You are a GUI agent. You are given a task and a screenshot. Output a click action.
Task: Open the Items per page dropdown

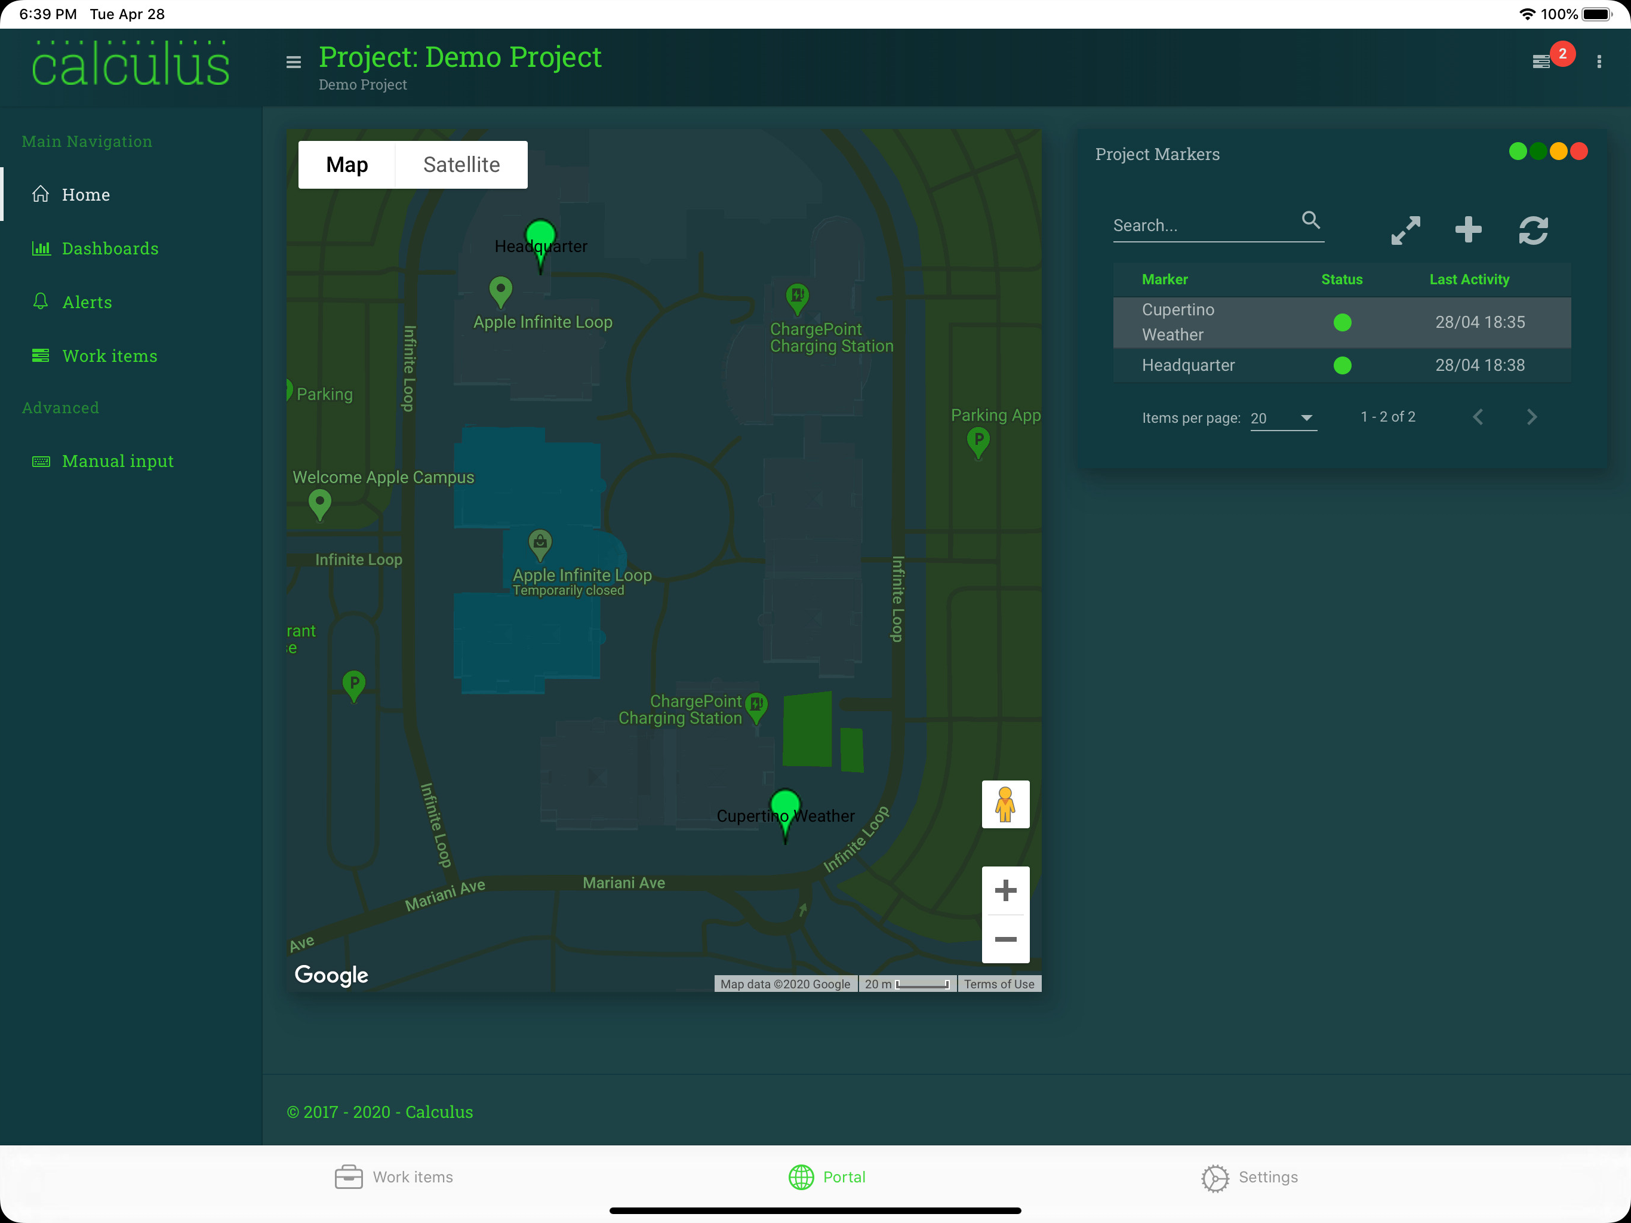tap(1283, 418)
